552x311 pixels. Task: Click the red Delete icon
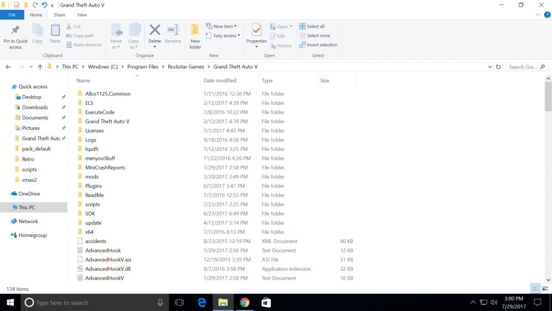[155, 30]
